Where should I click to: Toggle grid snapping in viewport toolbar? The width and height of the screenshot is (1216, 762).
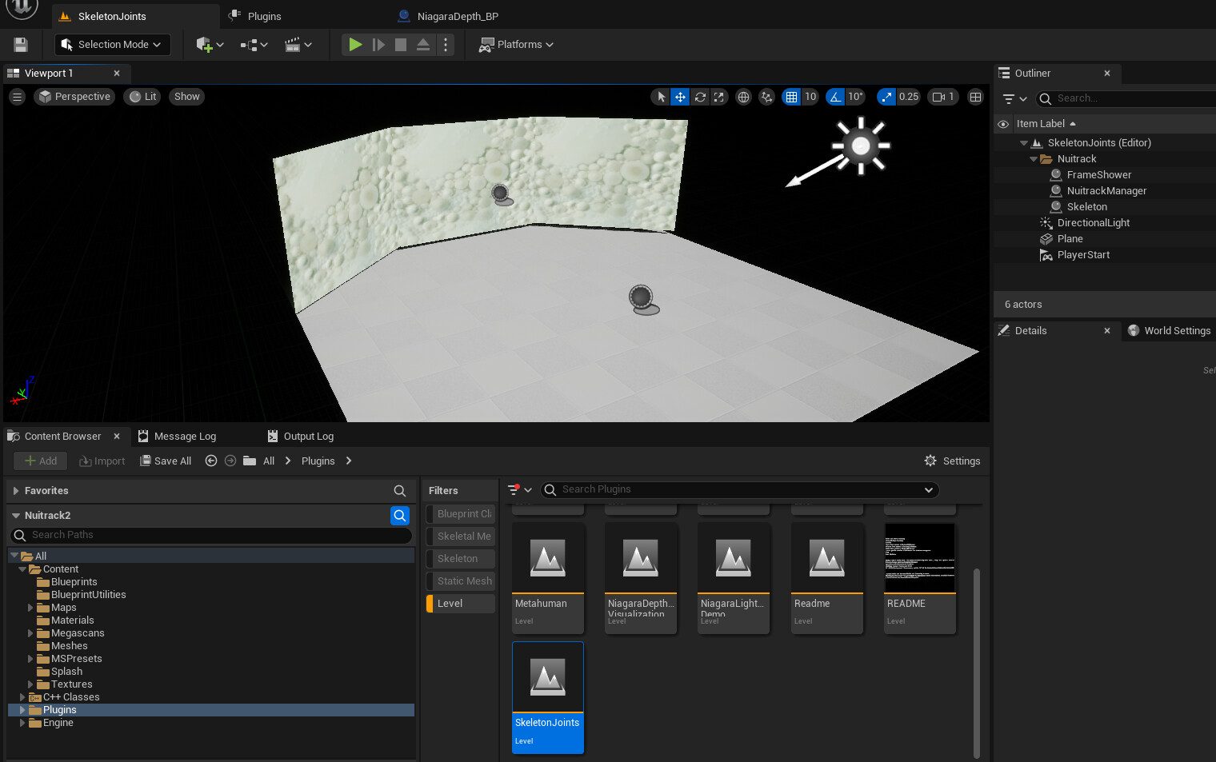click(x=791, y=97)
